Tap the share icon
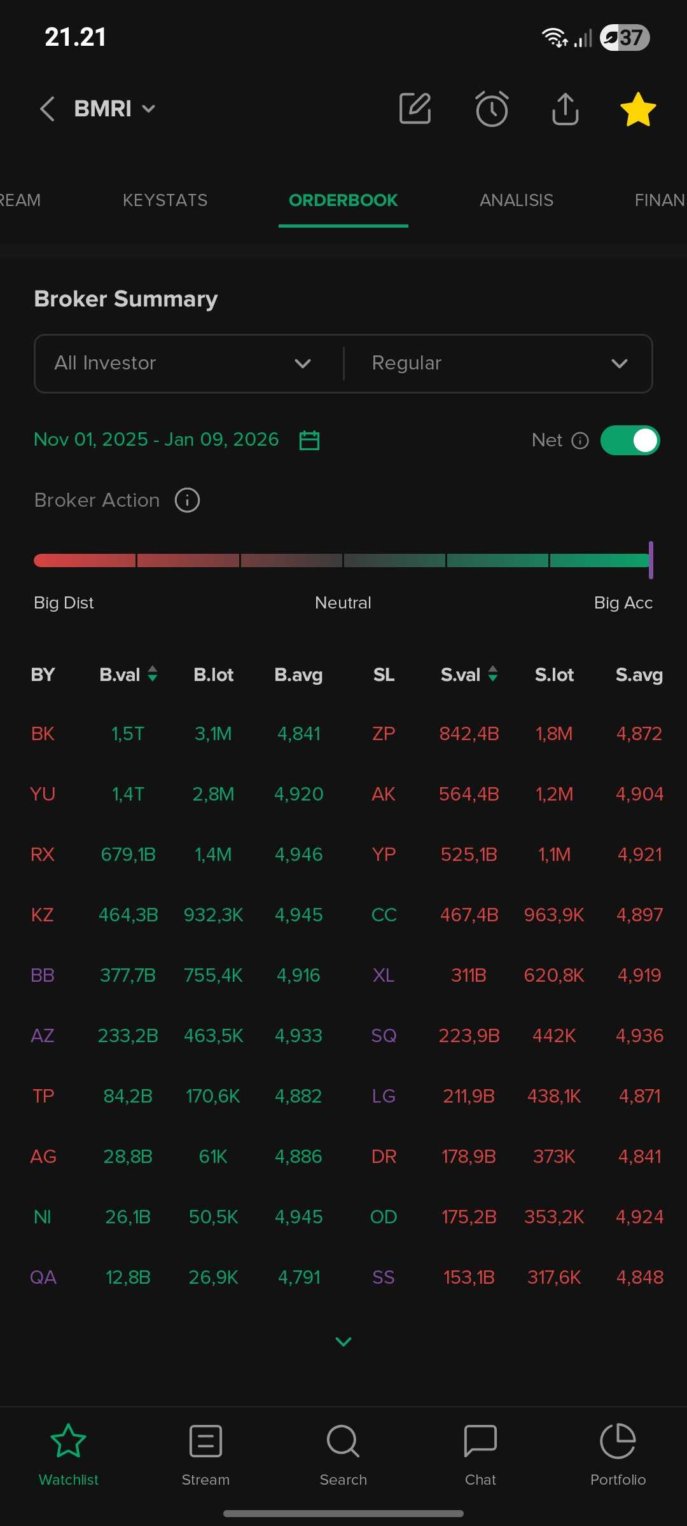This screenshot has height=1526, width=687. coord(565,109)
